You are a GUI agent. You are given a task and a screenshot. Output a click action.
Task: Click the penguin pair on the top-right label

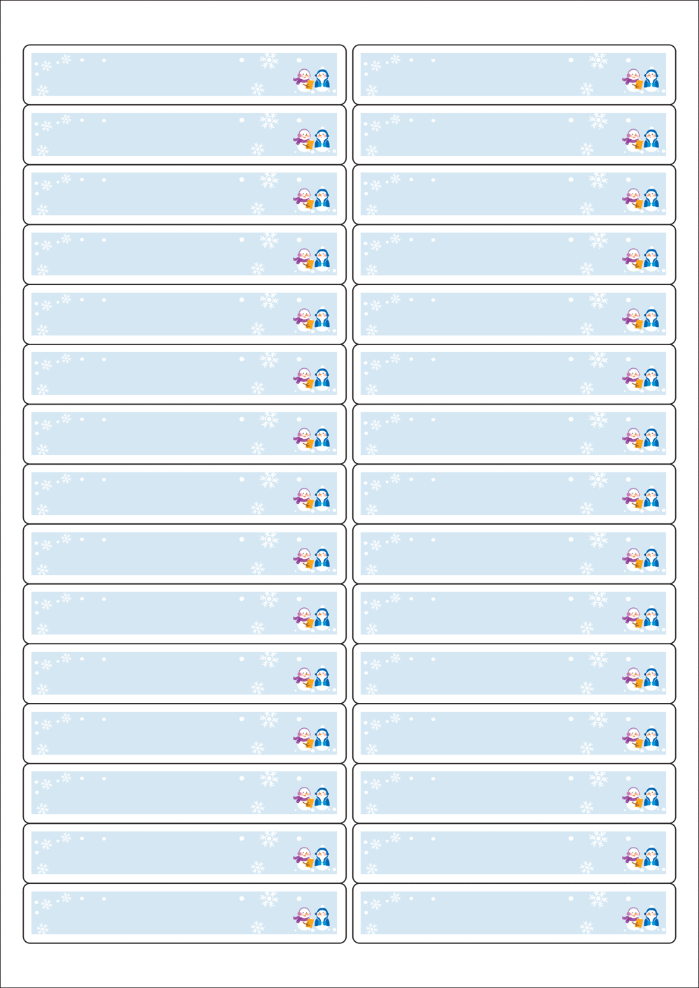(641, 80)
